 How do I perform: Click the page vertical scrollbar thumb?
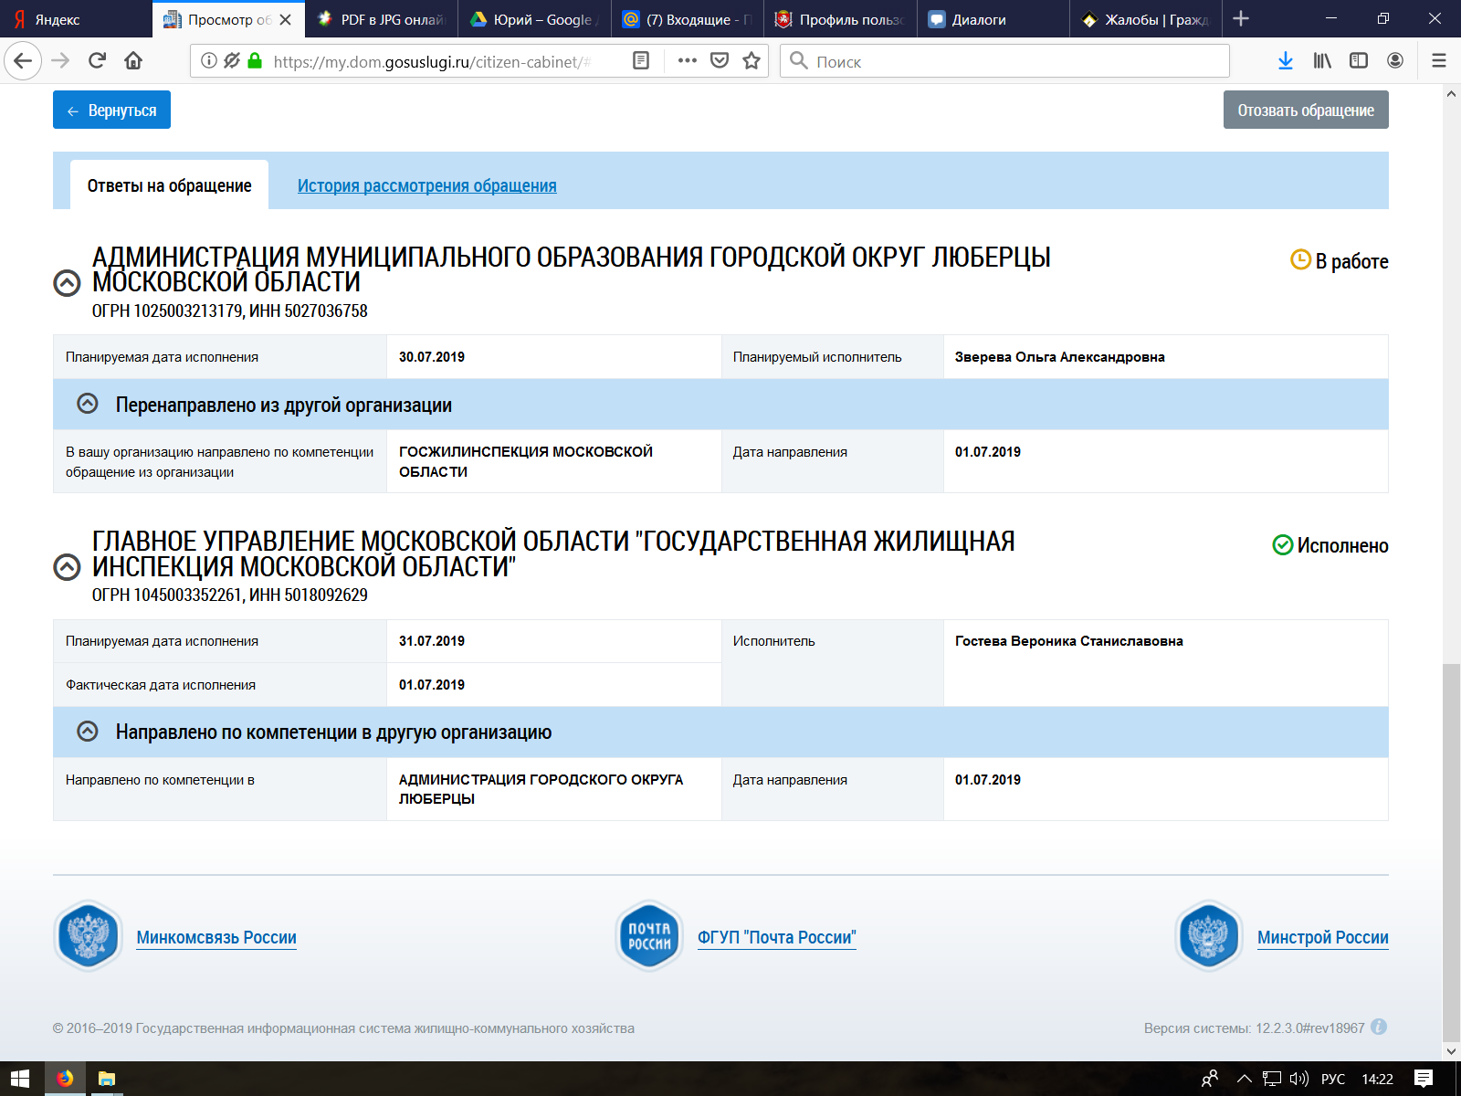1451,849
